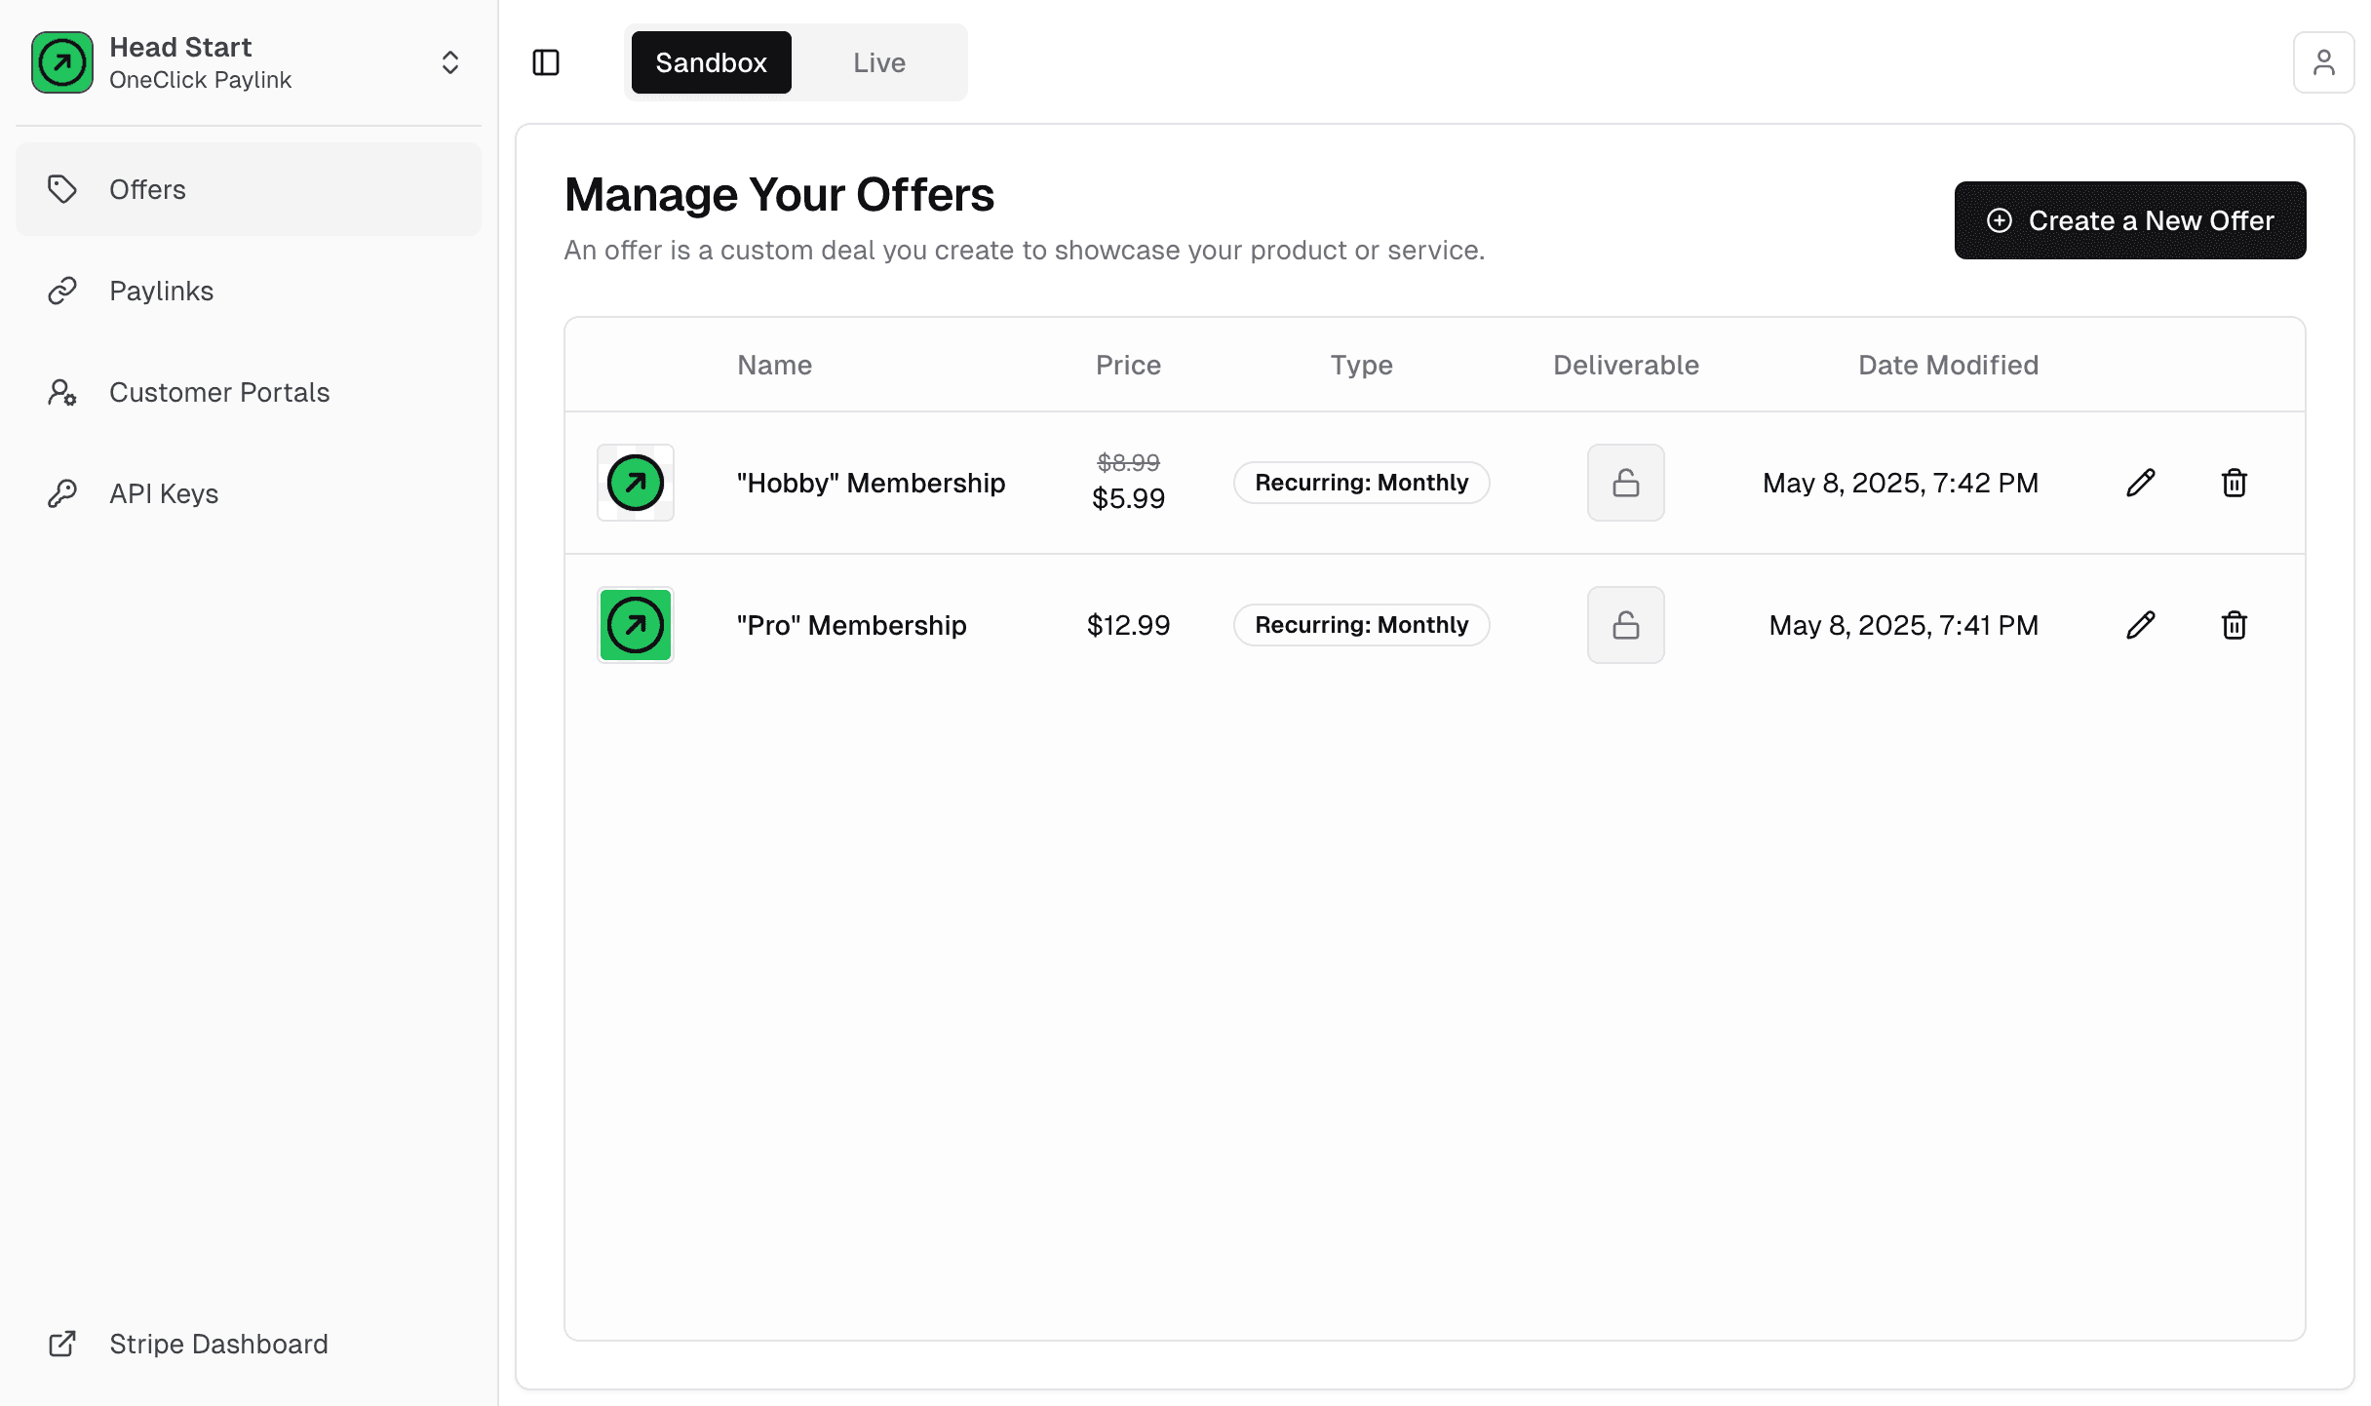
Task: Click the "Hobby" Membership thumbnail
Action: tap(636, 483)
